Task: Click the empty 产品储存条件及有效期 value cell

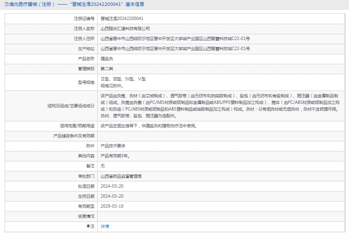Action: pos(221,136)
